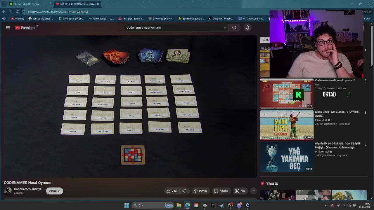Open the Codenames nedir nasıl oynanır thumbnail
374x210 pixels.
[x=287, y=93]
